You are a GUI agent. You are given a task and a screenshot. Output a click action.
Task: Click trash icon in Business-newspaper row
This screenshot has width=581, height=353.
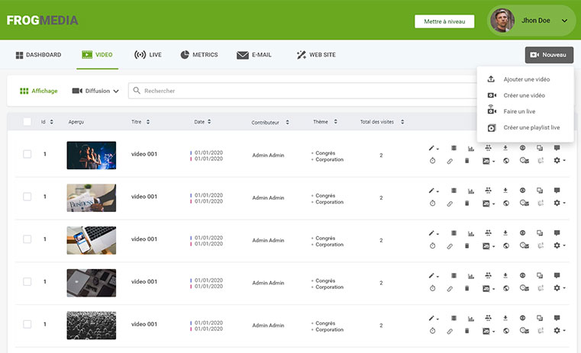[467, 203]
